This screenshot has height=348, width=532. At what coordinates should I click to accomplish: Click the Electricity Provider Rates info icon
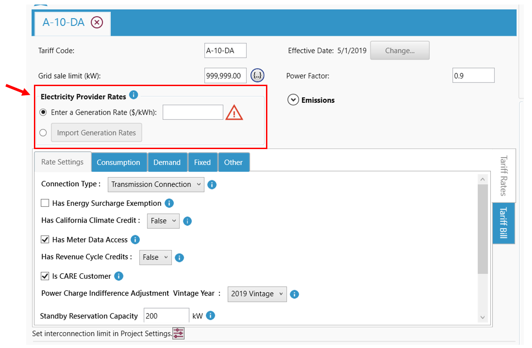pyautogui.click(x=133, y=95)
